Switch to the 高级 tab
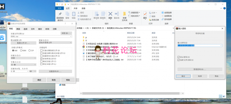Viewport: 231px width, 104px height. tap(18, 29)
